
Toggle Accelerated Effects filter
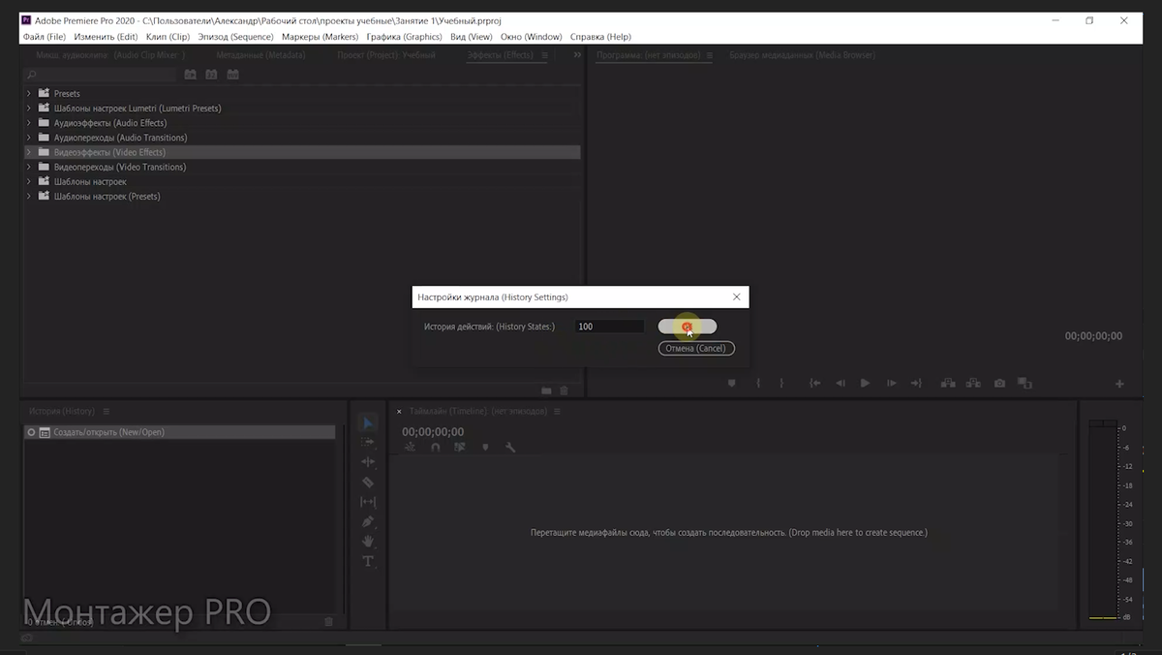(191, 75)
